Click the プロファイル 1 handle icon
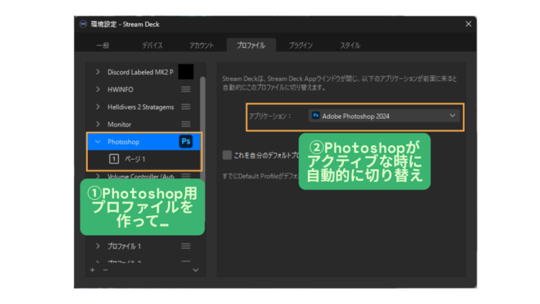The image size is (540, 304). [186, 246]
